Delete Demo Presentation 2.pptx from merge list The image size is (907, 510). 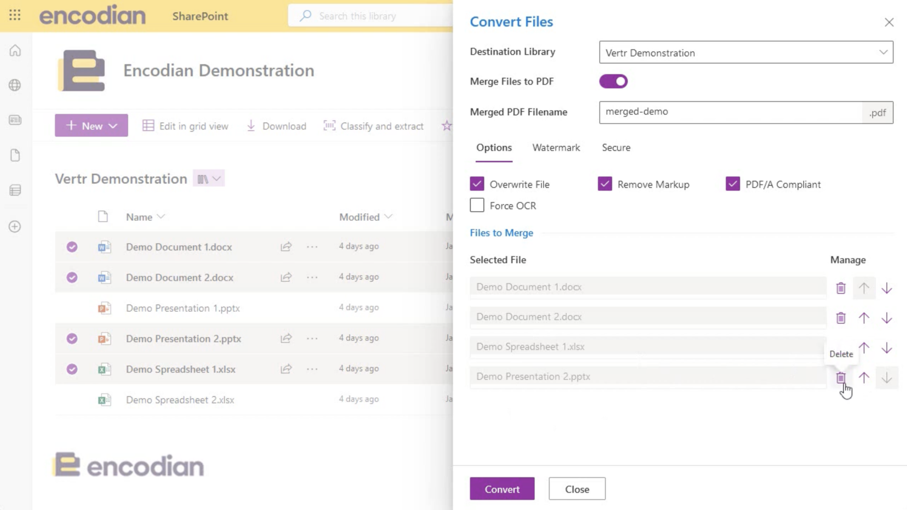pyautogui.click(x=841, y=378)
